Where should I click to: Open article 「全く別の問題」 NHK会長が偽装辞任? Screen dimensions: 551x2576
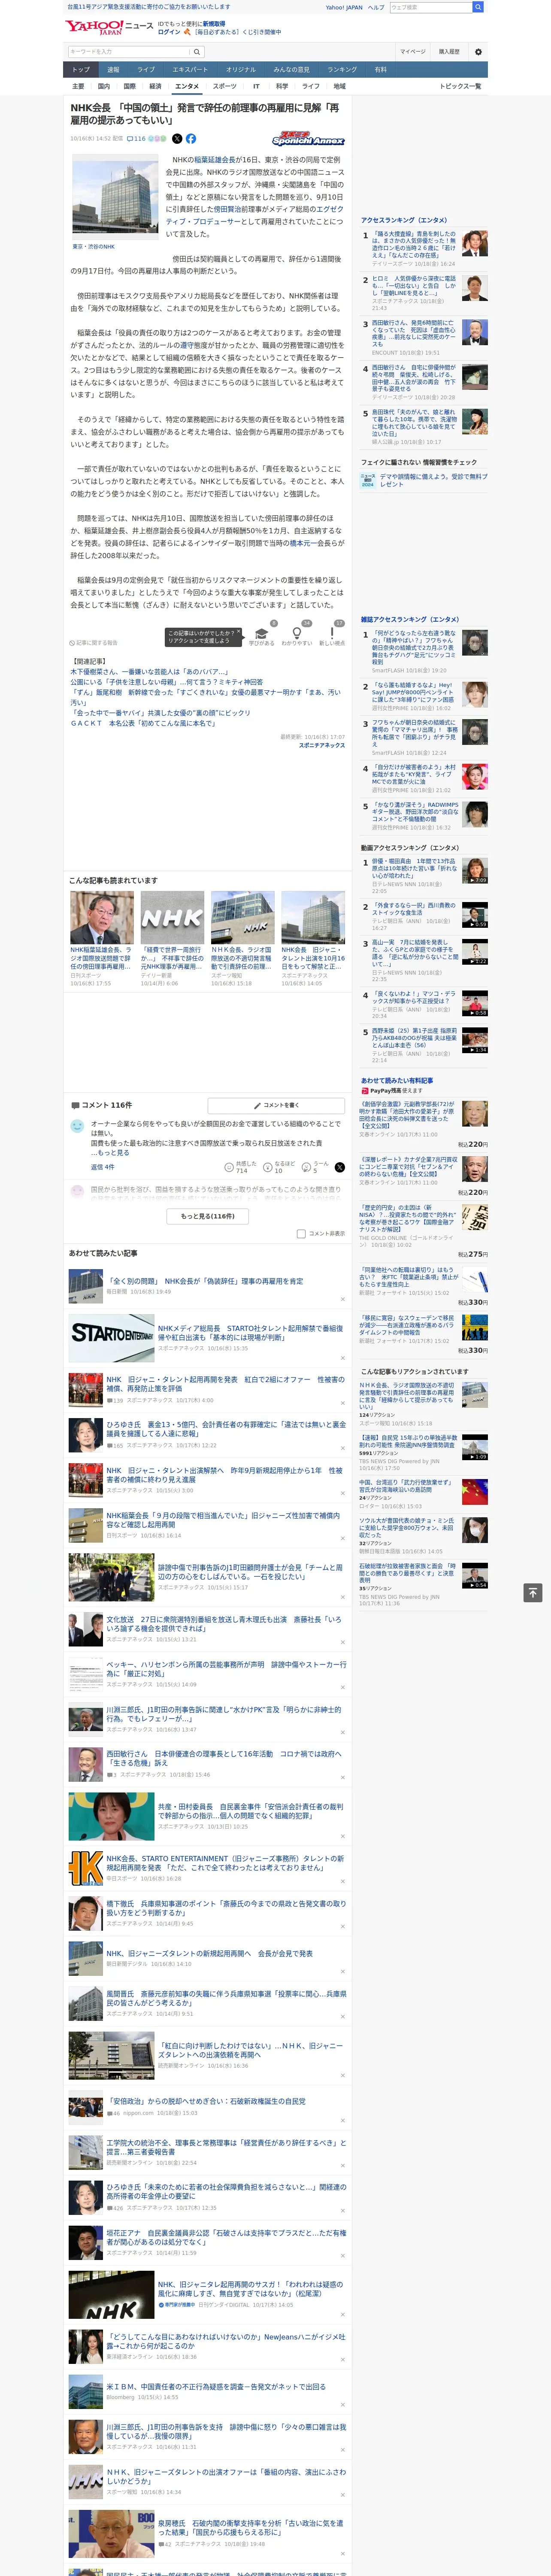[x=205, y=1281]
